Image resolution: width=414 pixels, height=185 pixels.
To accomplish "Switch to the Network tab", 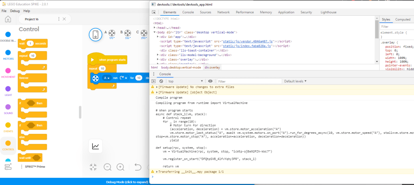I will click(223, 12).
